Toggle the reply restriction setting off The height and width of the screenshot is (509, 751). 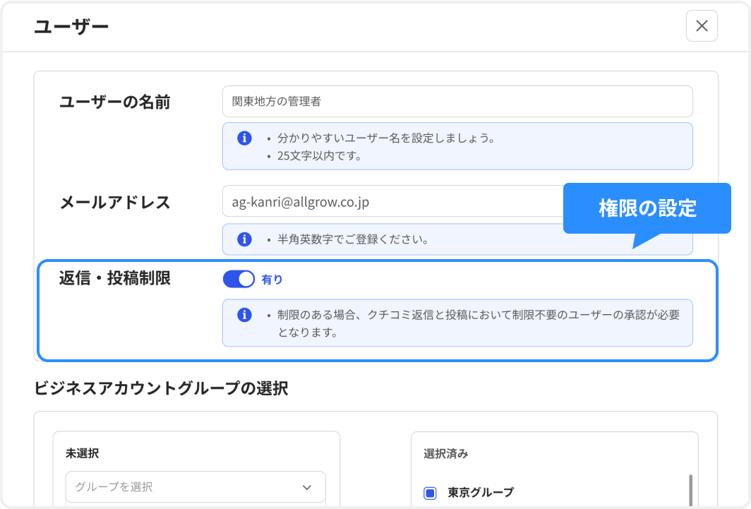tap(239, 279)
